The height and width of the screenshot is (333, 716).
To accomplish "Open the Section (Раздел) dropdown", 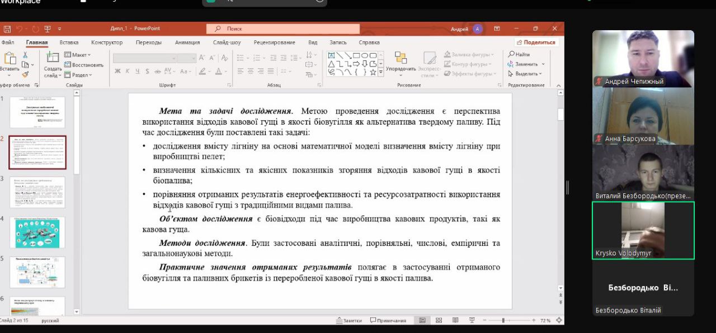I will [78, 75].
